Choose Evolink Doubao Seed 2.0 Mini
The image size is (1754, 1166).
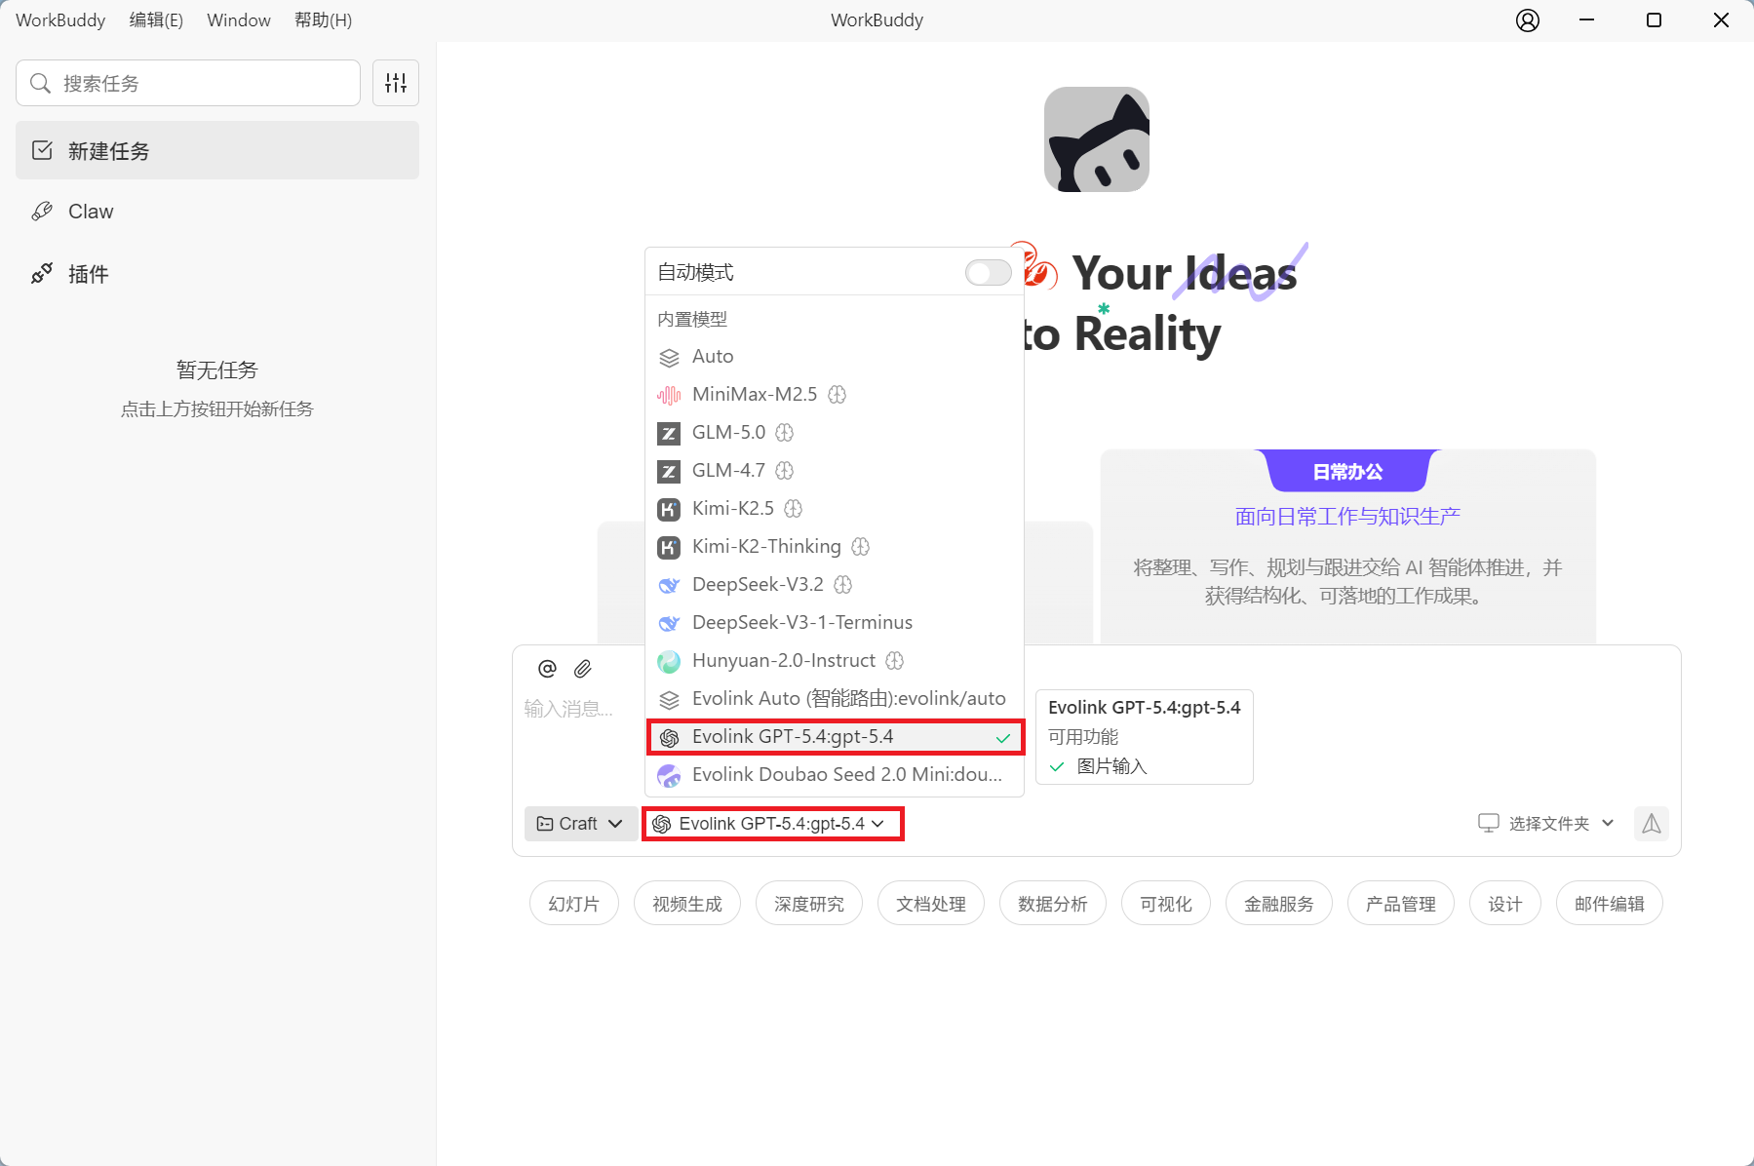(835, 774)
